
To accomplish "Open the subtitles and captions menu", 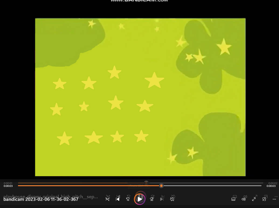I will [x=233, y=199].
